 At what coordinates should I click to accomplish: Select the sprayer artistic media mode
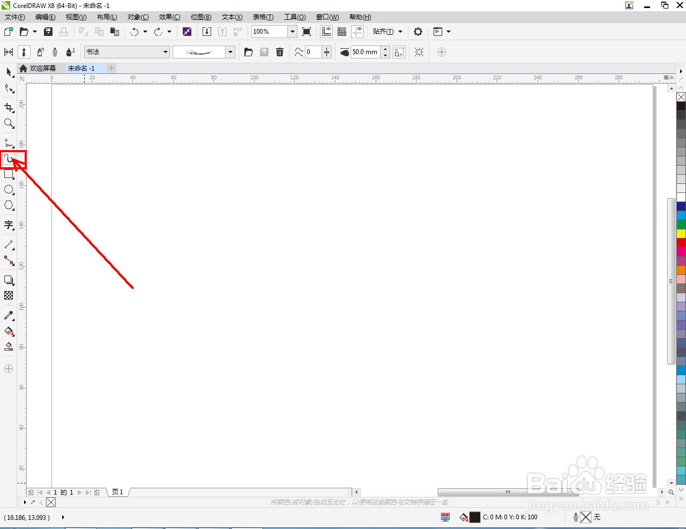[x=40, y=52]
